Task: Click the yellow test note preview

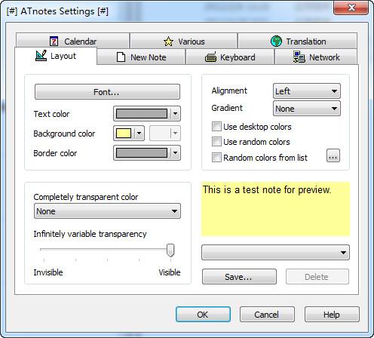Action: (x=275, y=209)
